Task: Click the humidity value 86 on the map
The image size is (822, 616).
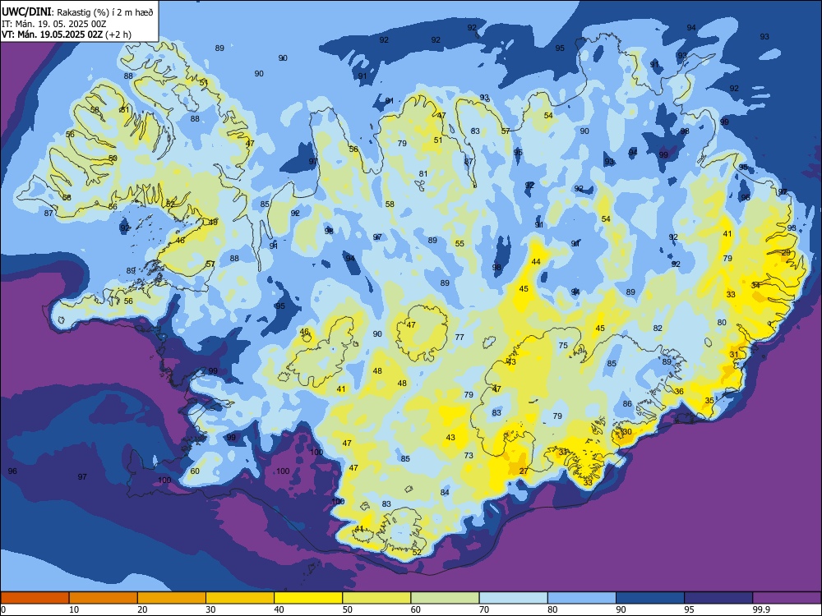Action: tap(627, 404)
